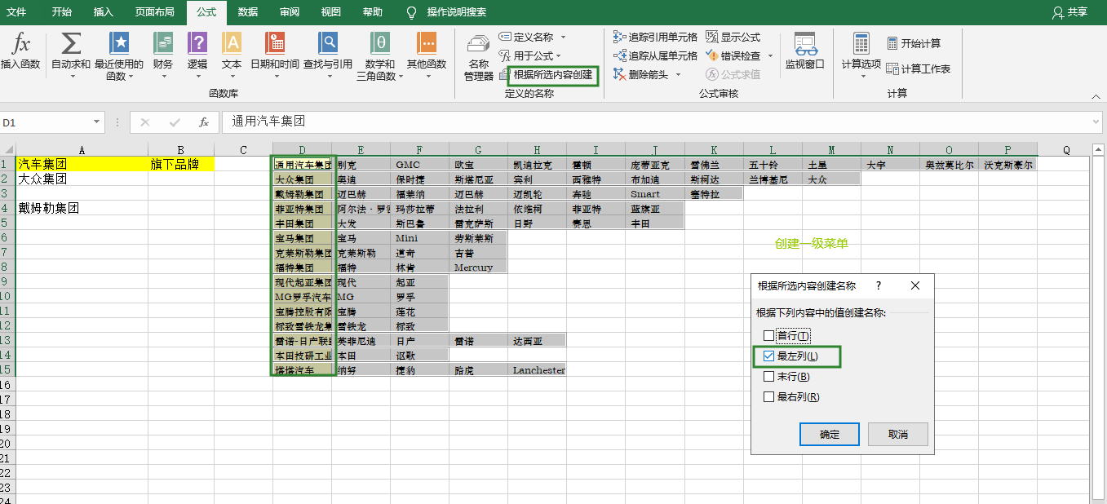Viewport: 1107px width, 504px height.
Task: Click formula bar insert function fx button
Action: click(204, 122)
